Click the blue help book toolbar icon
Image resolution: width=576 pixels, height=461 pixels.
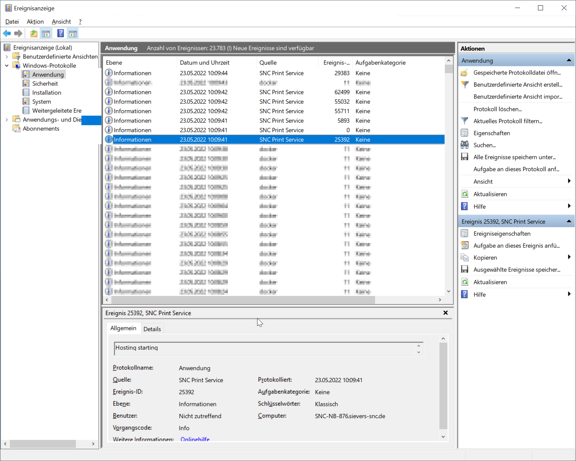click(x=60, y=33)
